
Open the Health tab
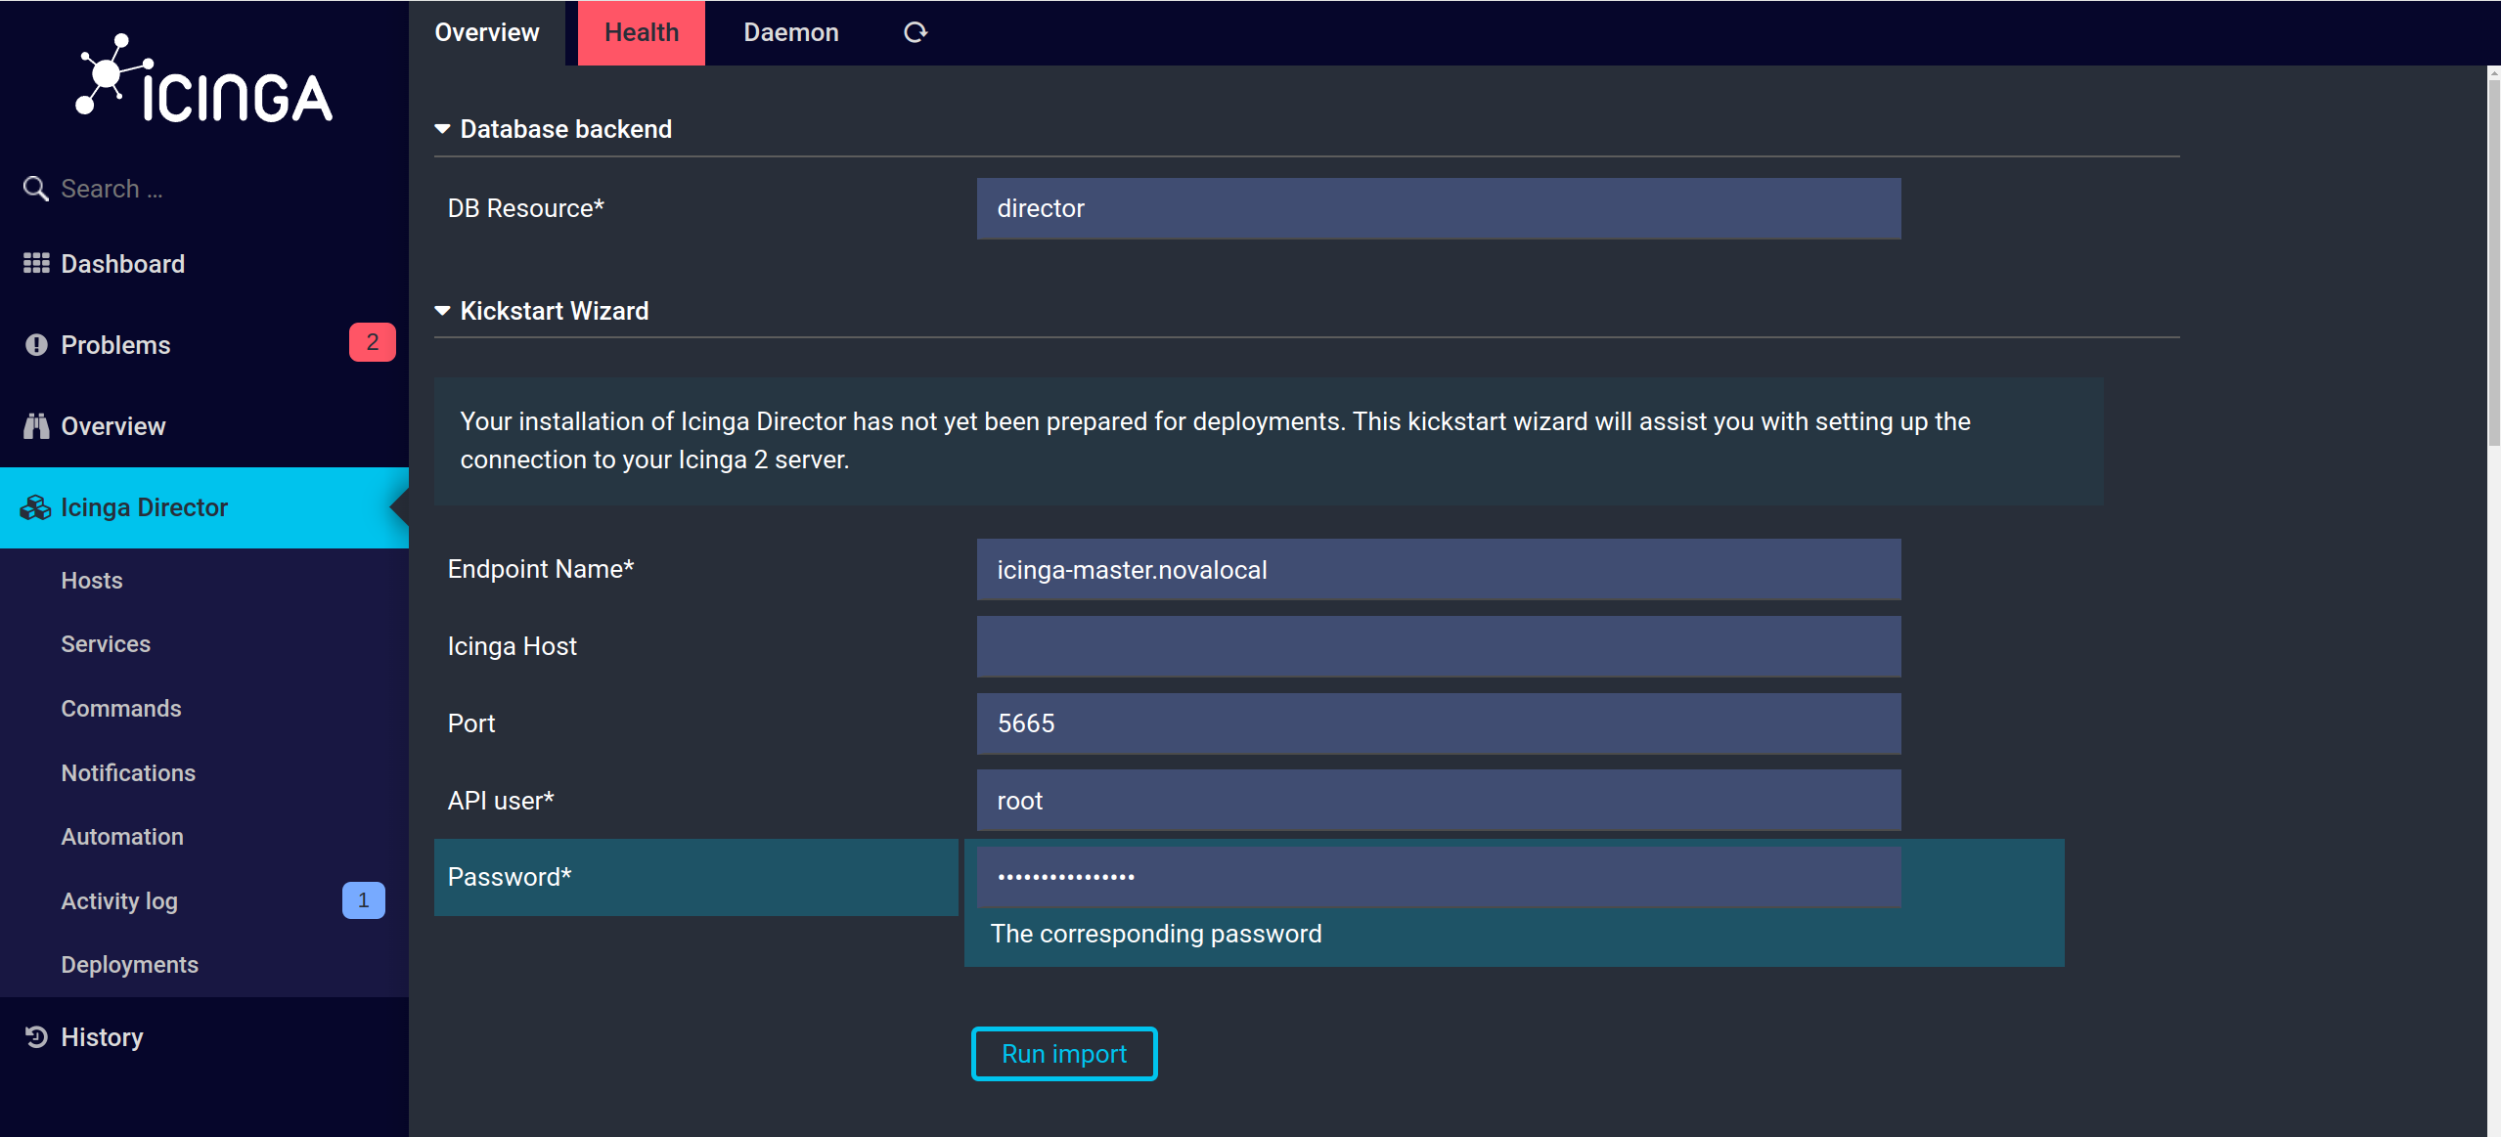pos(642,32)
